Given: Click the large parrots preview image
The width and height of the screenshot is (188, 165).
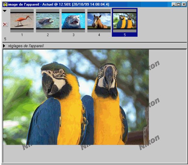Looking at the screenshot, I should click(x=76, y=97).
